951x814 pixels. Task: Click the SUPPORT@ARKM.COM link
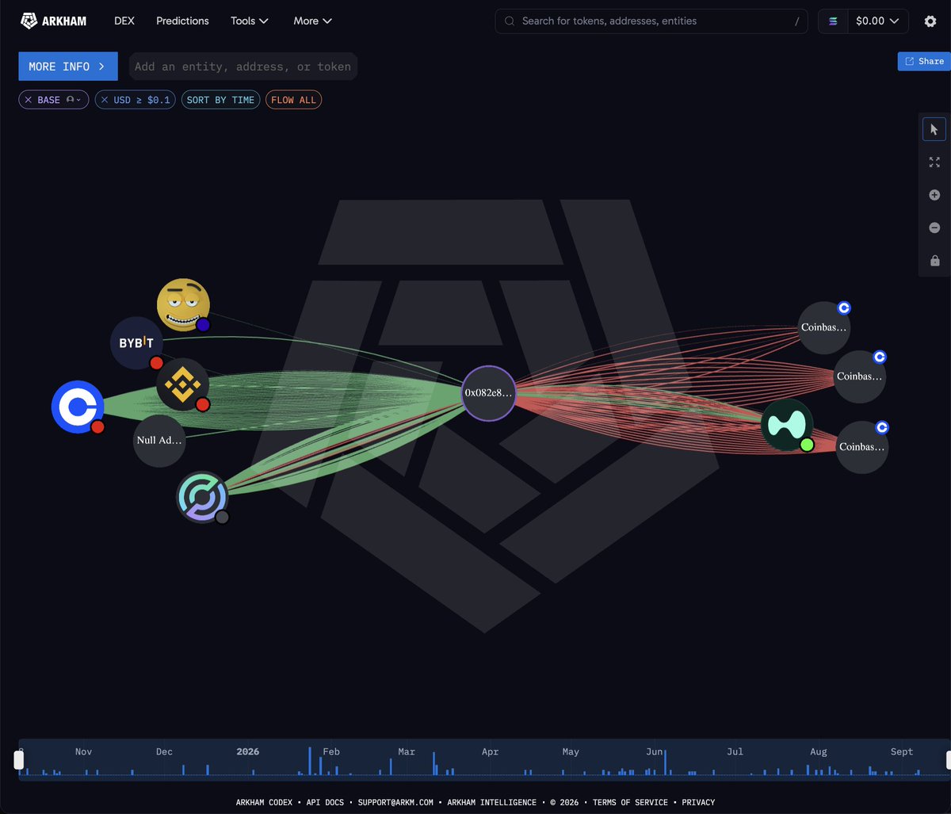(x=395, y=802)
